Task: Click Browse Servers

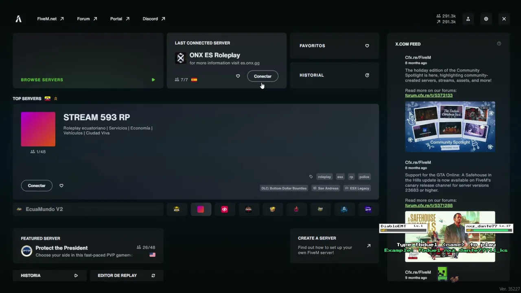Action: pyautogui.click(x=88, y=61)
